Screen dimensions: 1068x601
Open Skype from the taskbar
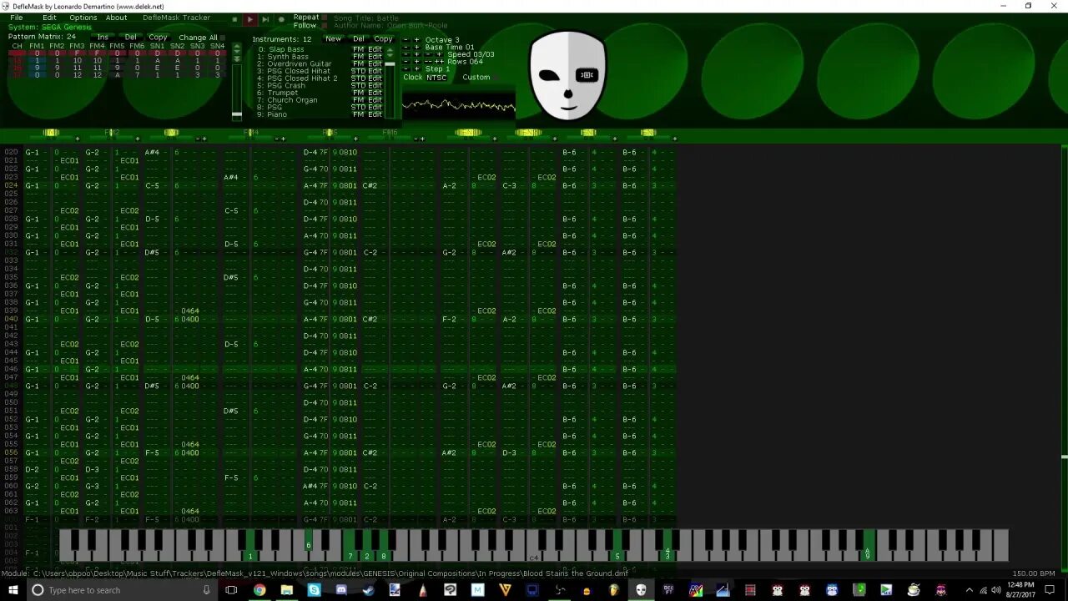(x=314, y=589)
